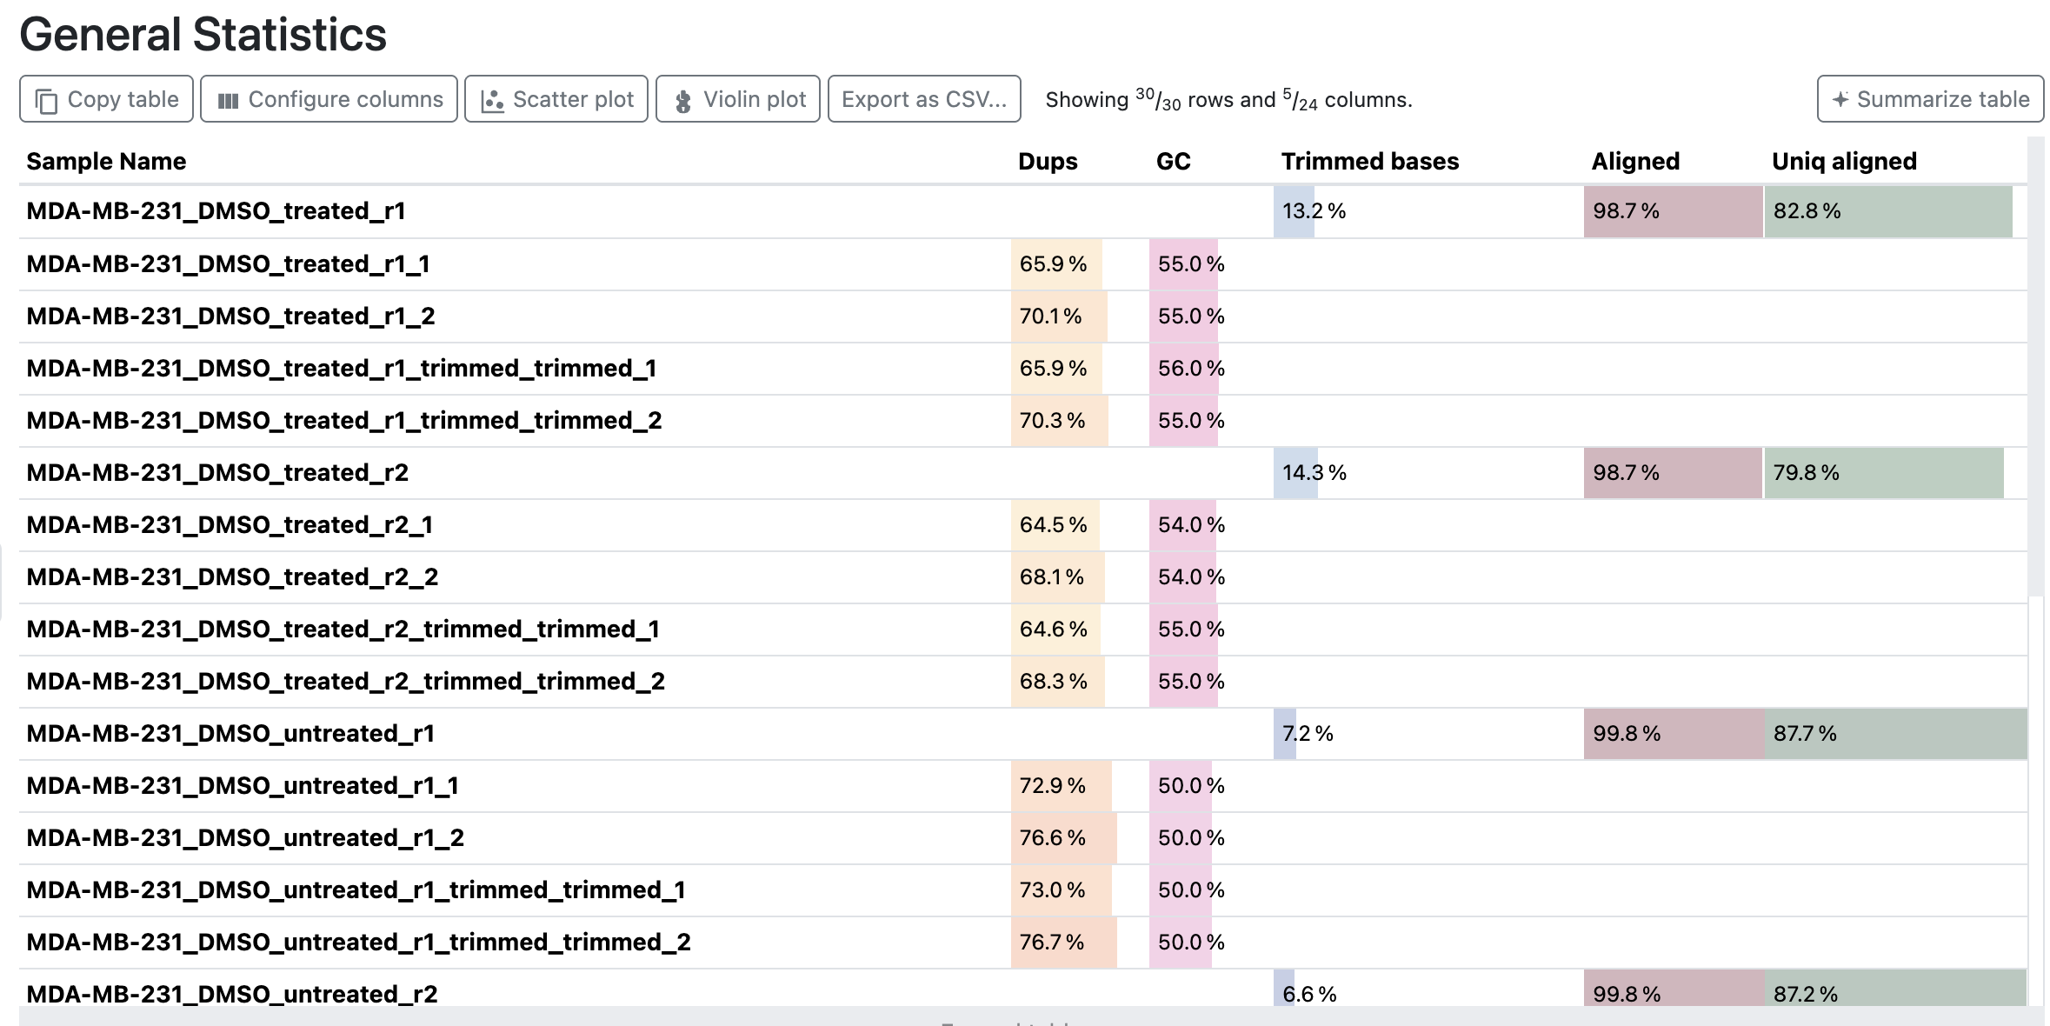This screenshot has height=1026, width=2050.
Task: Click Aligned 99.8% for untreated_r1
Action: pyautogui.click(x=1673, y=734)
